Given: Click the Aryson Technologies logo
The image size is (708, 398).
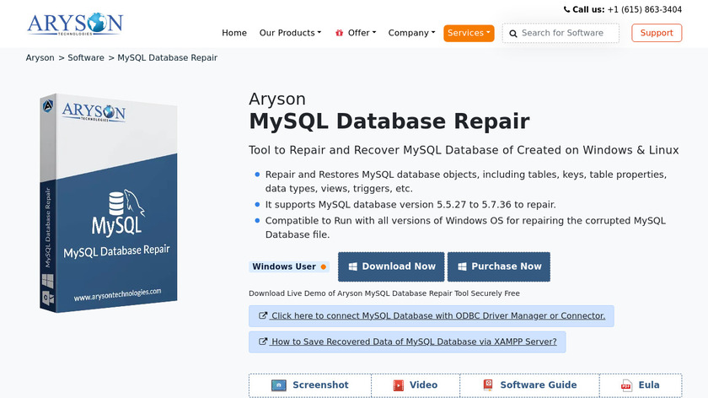Looking at the screenshot, I should (x=75, y=24).
